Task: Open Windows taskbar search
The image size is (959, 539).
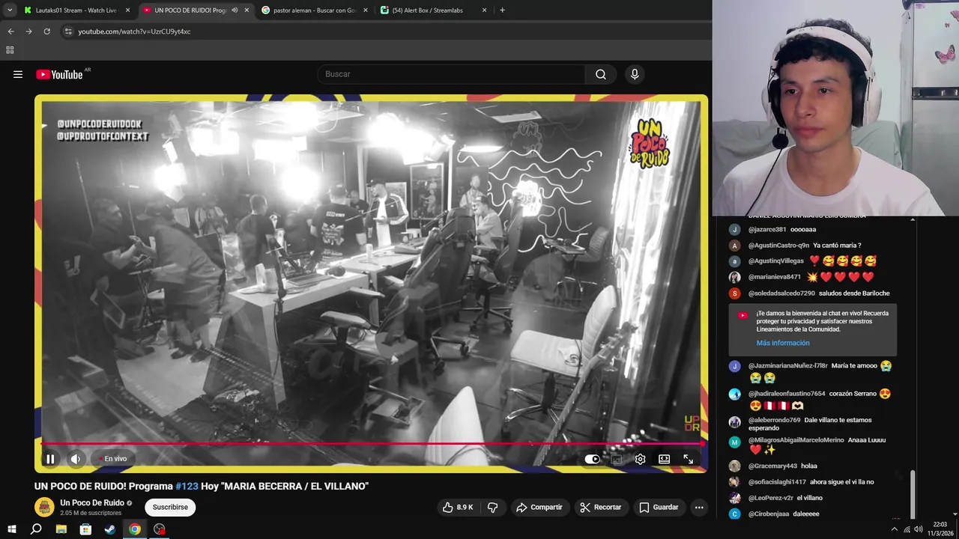Action: (x=36, y=529)
